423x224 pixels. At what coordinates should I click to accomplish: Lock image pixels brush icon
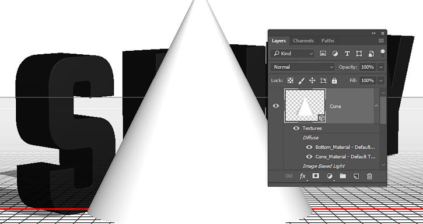[x=301, y=80]
